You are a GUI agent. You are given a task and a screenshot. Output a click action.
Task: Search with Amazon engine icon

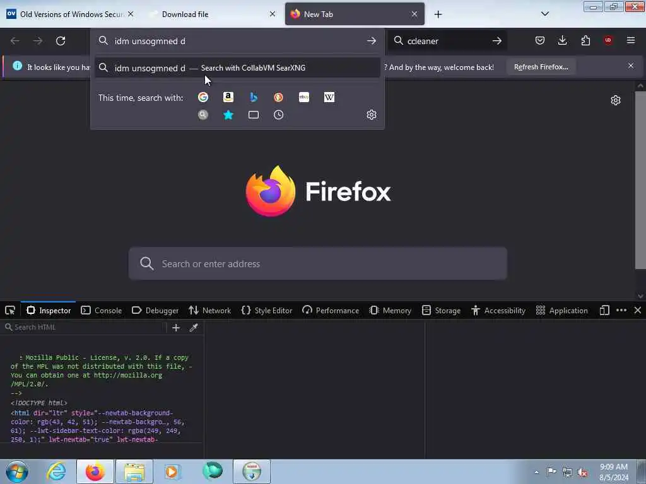point(228,97)
